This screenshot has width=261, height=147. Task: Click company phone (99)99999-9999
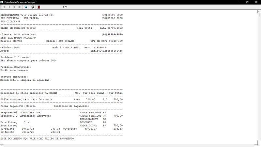pos(112,15)
